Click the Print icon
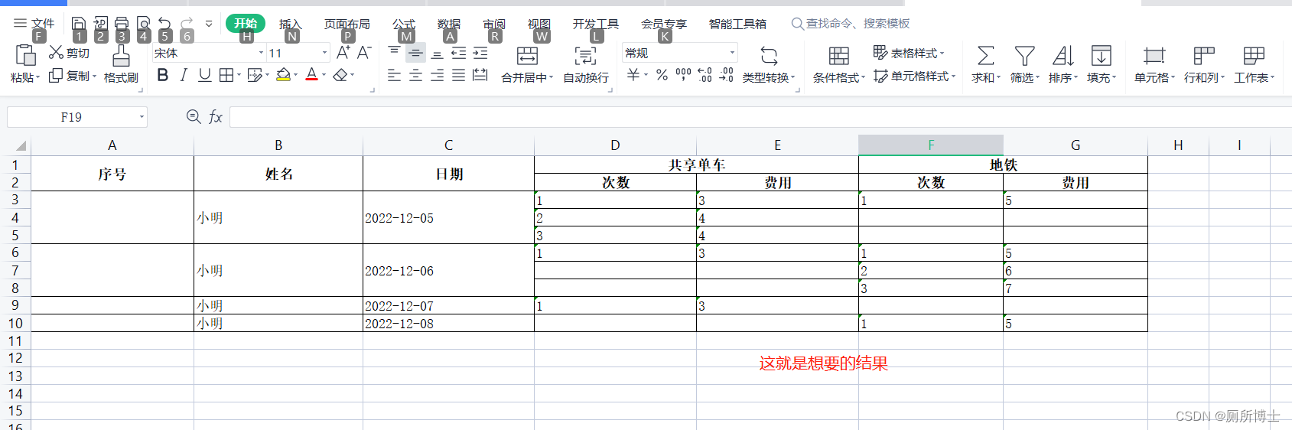The width and height of the screenshot is (1292, 430). point(122,24)
